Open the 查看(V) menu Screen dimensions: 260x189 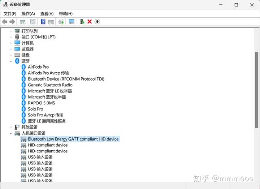tap(47, 14)
